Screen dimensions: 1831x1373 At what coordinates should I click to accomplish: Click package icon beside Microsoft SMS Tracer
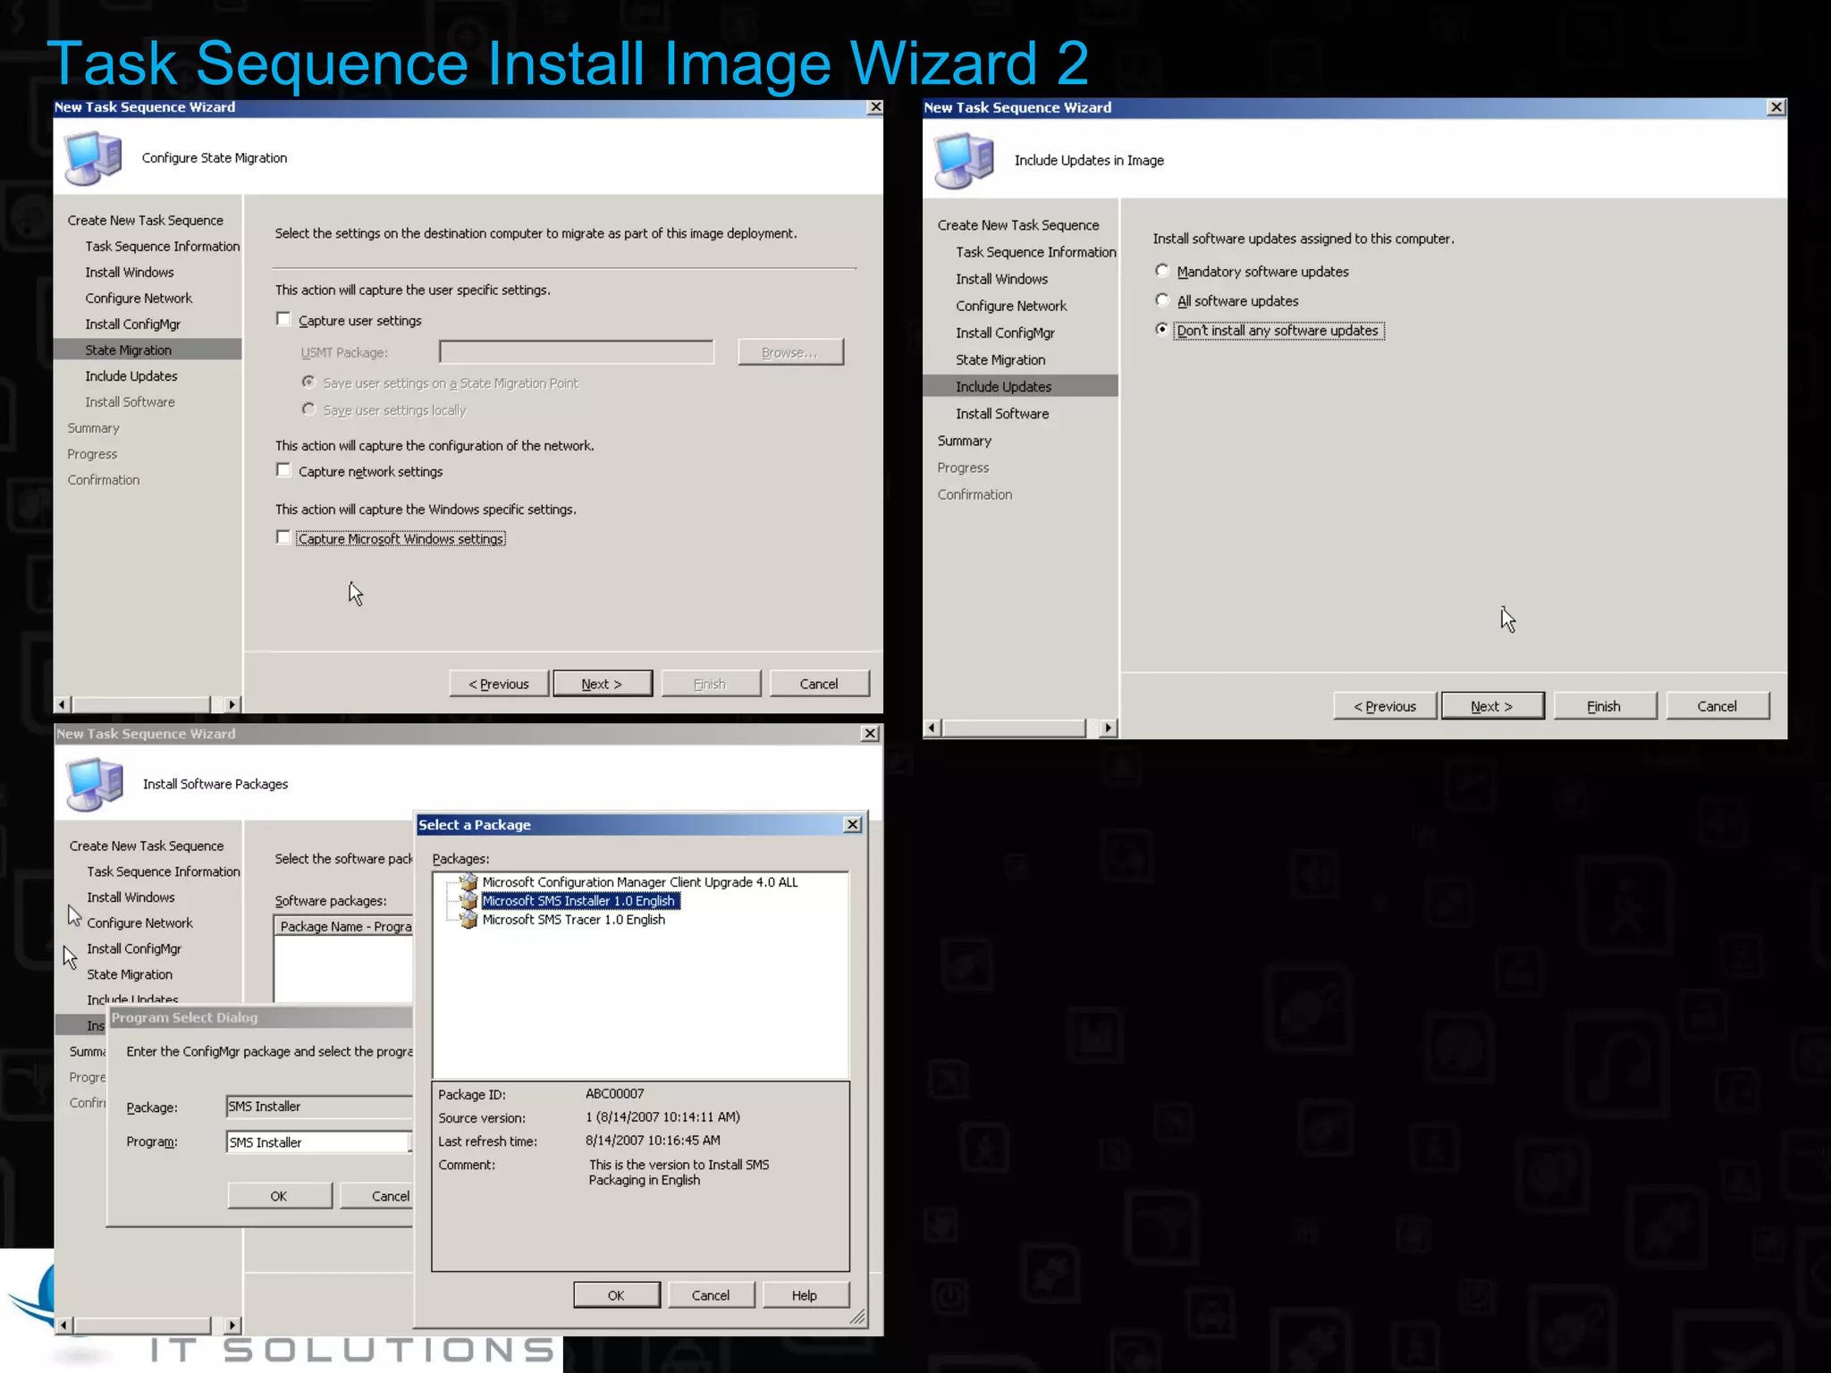[468, 920]
